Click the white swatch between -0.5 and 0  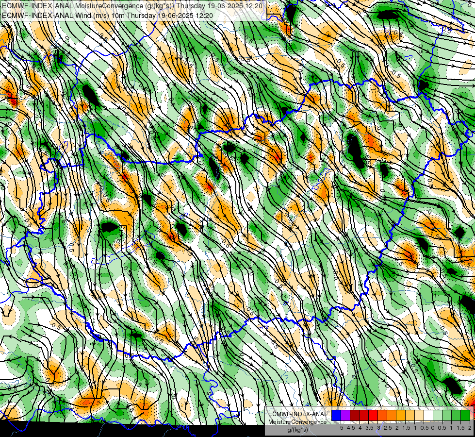pyautogui.click(x=428, y=415)
